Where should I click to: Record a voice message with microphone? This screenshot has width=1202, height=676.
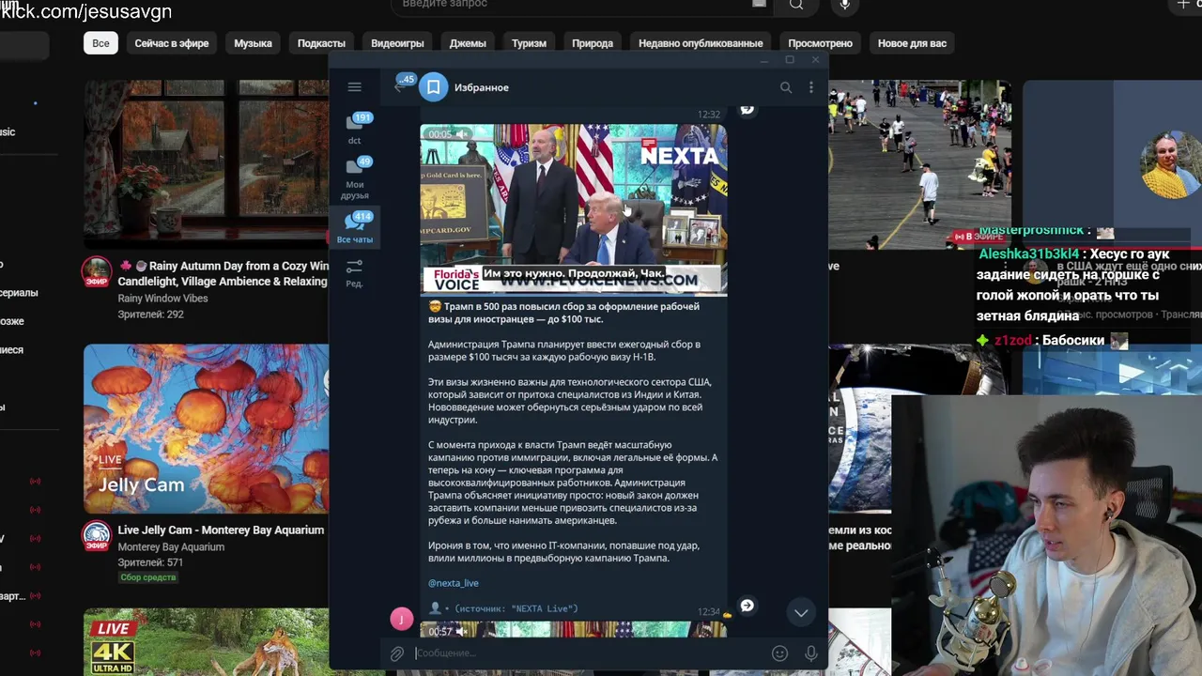811,653
